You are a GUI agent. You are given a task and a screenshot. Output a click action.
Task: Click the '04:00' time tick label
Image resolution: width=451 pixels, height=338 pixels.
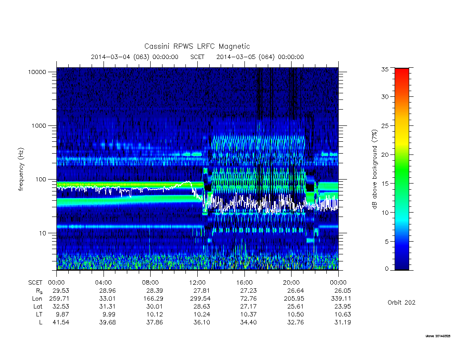click(x=104, y=283)
